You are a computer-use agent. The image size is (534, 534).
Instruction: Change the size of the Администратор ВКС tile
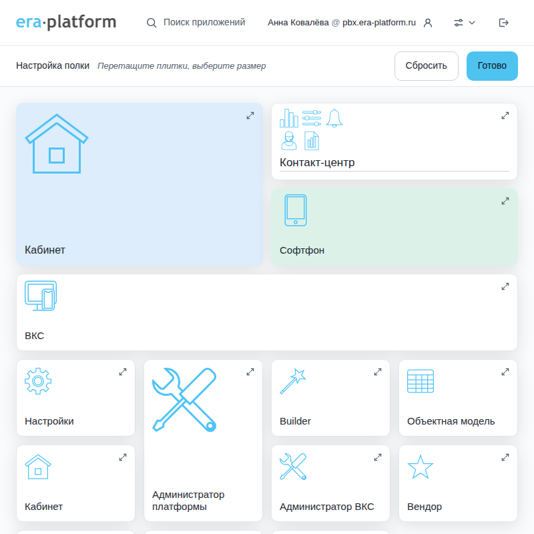(x=378, y=457)
